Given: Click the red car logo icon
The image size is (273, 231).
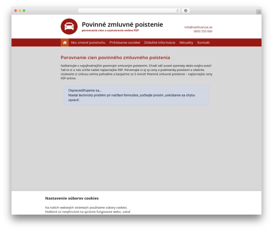Looking at the screenshot, I should click(x=69, y=26).
